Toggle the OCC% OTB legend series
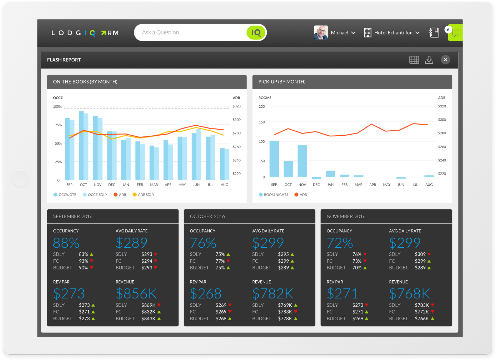The image size is (496, 360). point(65,195)
